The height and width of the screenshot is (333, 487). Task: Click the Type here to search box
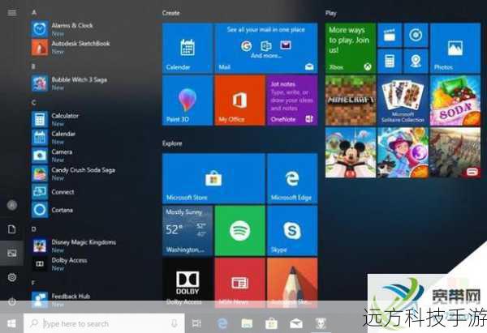[x=104, y=324]
